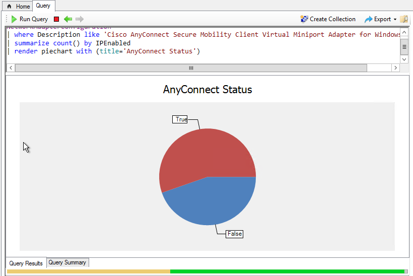Click the editor's scroll up arrow
Screen dimensions: 413x276
click(404, 32)
